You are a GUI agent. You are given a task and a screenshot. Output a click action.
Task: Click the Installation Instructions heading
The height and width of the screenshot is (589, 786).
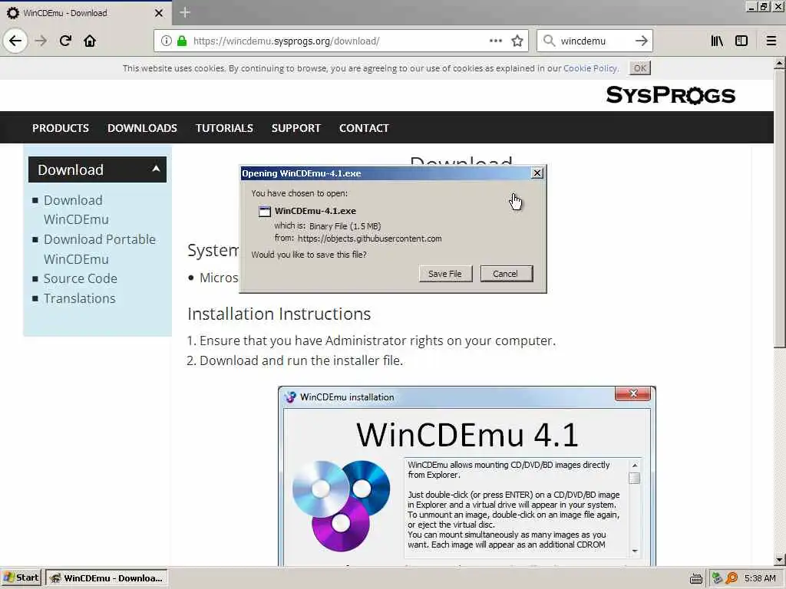click(279, 314)
